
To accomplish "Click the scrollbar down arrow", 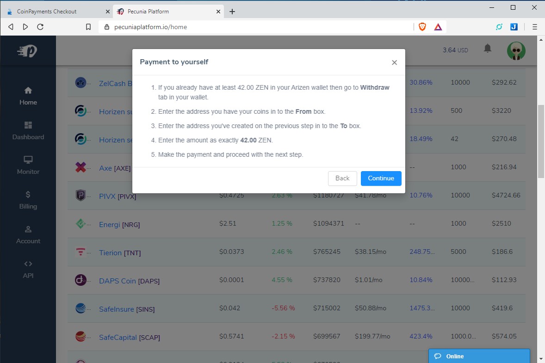I will [x=541, y=358].
